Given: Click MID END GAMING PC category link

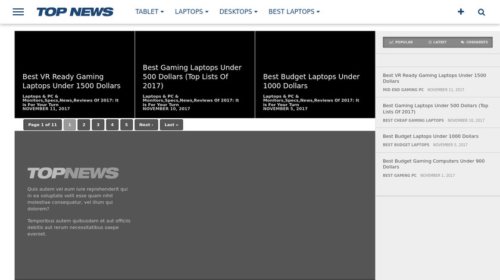Looking at the screenshot, I should [x=403, y=90].
